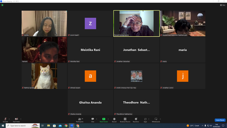Open the View layout menu
Screen dimensions: 227x128
tap(223, 5)
